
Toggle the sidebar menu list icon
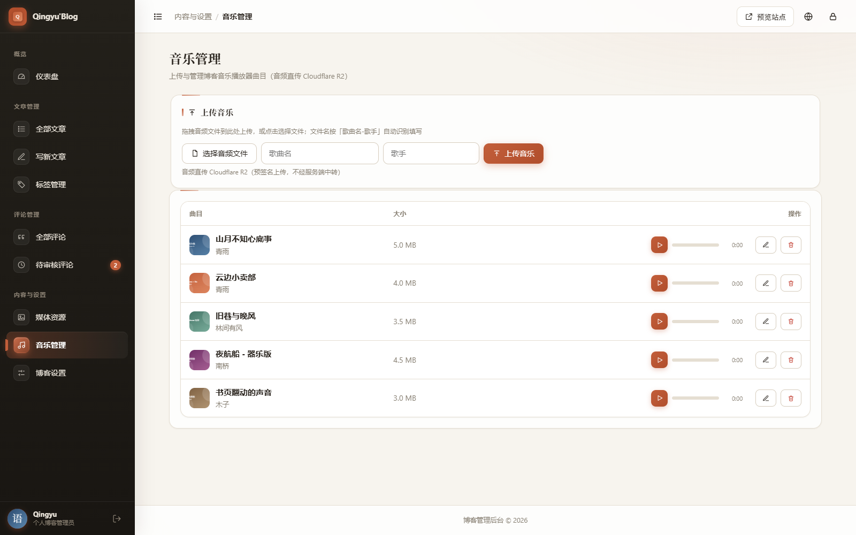point(158,17)
